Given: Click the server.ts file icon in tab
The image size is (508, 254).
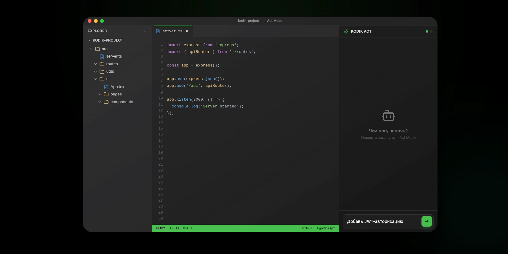Looking at the screenshot, I should coord(158,31).
